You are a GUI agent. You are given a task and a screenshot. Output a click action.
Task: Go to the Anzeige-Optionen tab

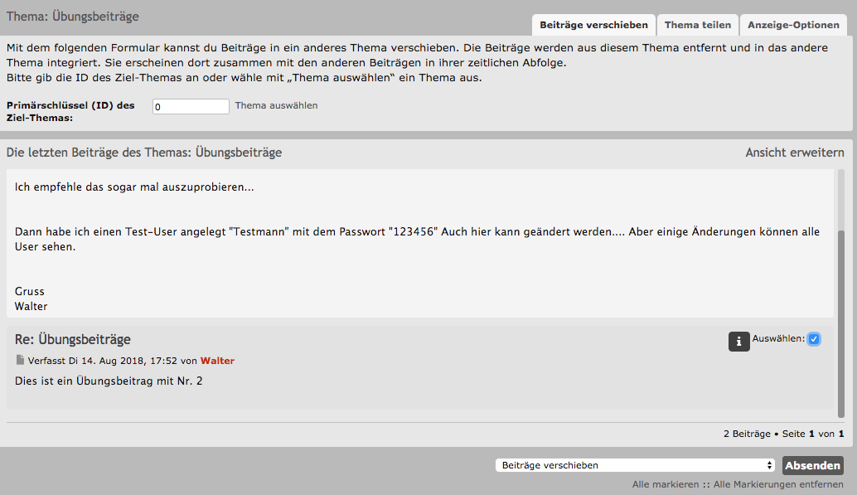coord(793,25)
